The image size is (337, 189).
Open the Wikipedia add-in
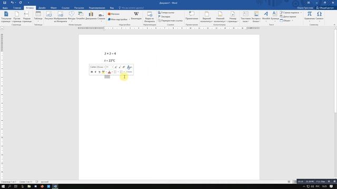click(x=136, y=16)
